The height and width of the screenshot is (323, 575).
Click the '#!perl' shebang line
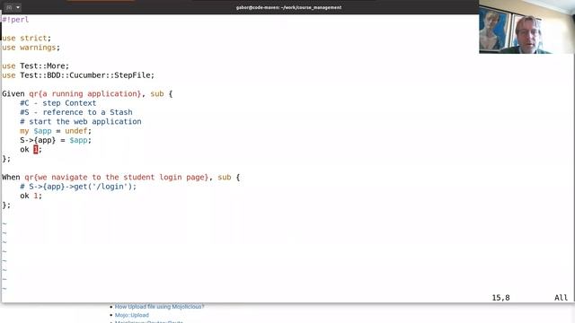coord(15,20)
